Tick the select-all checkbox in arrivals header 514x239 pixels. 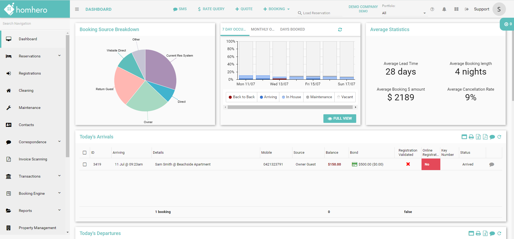85,153
